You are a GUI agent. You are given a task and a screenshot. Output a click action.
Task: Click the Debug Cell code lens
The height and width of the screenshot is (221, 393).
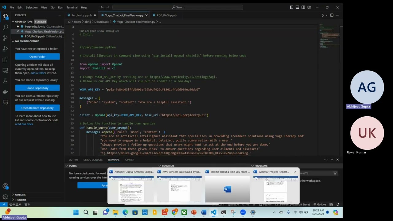tap(112, 31)
